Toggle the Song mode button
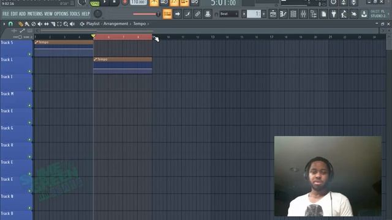Screen dimensions: 392x220 [x=95, y=3]
